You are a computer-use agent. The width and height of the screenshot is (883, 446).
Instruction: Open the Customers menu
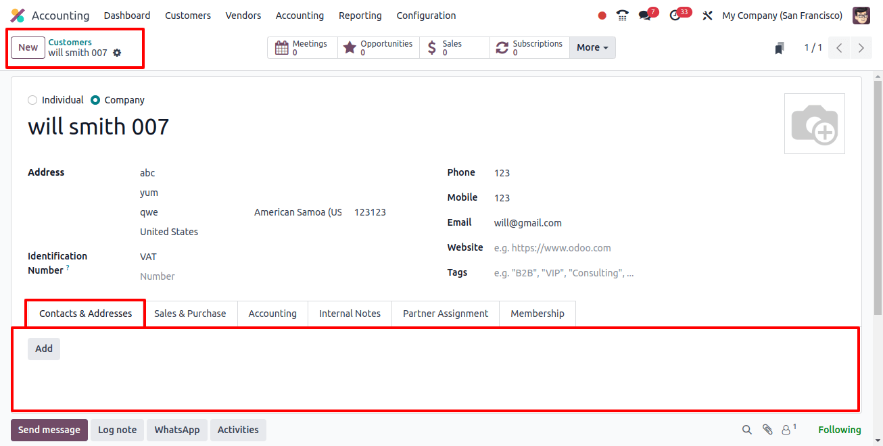188,16
